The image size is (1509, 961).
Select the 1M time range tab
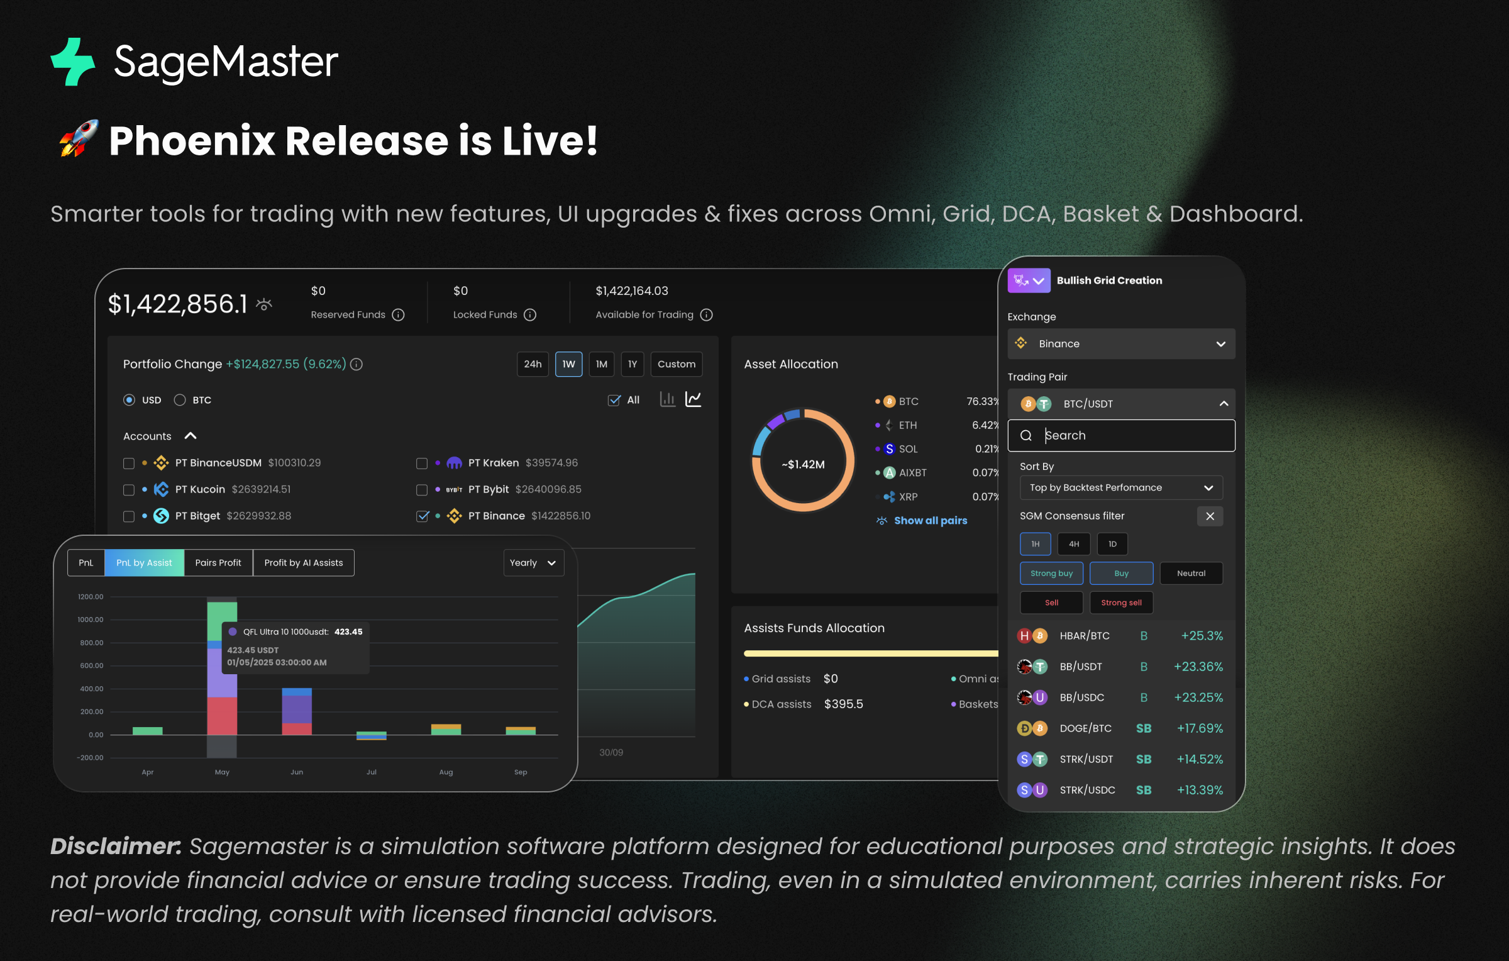coord(601,364)
